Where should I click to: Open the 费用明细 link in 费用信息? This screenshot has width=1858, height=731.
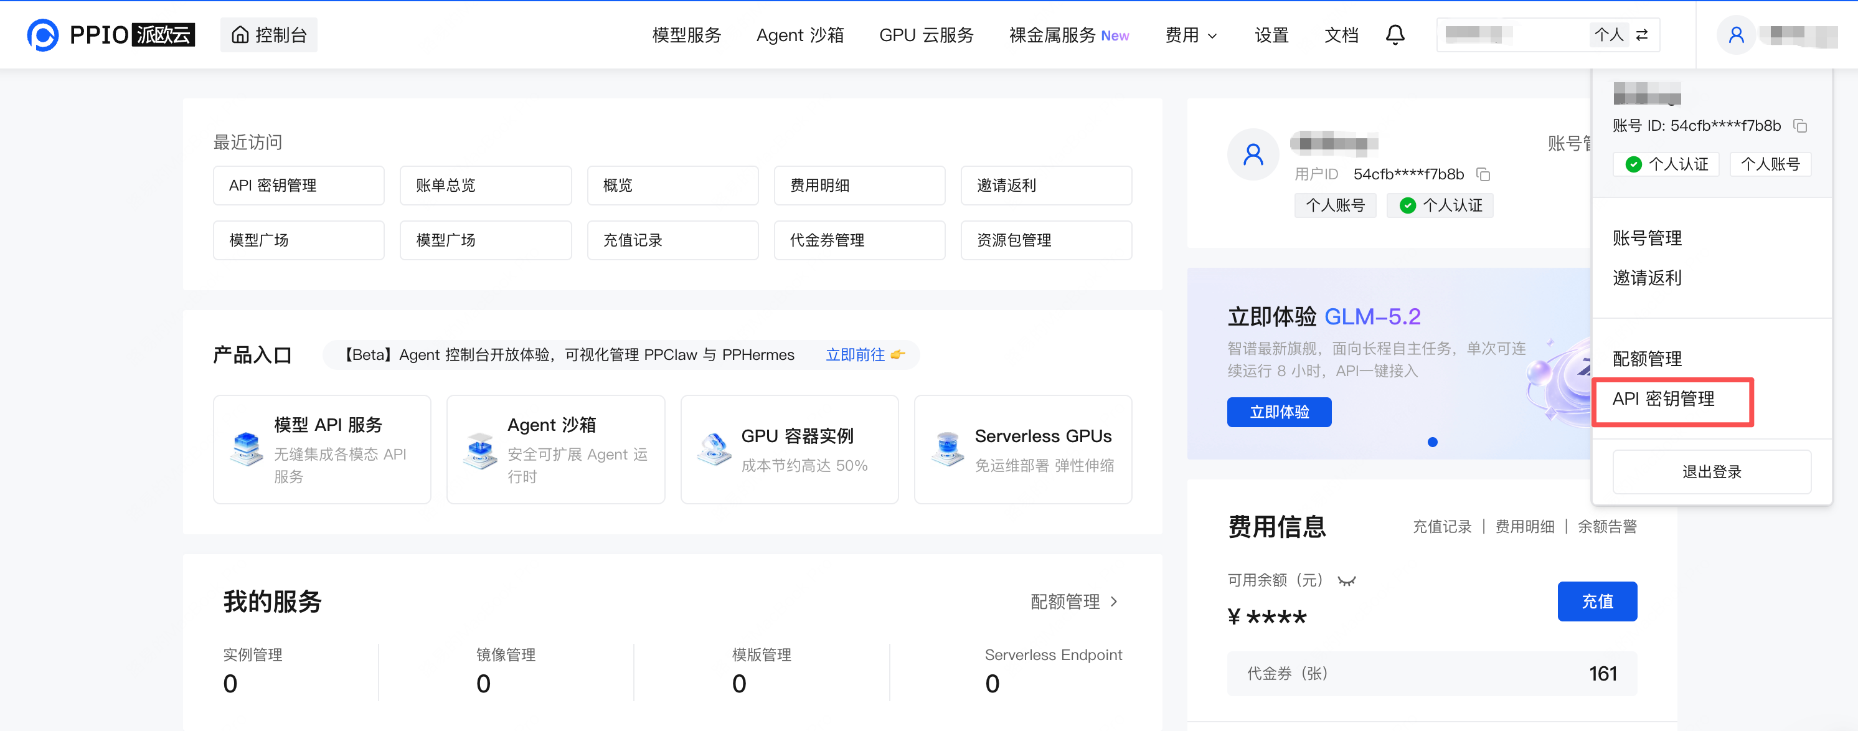coord(1525,527)
